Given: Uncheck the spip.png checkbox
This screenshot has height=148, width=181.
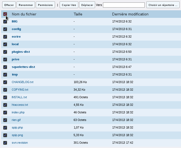Looking at the screenshot, I should pos(5,135).
